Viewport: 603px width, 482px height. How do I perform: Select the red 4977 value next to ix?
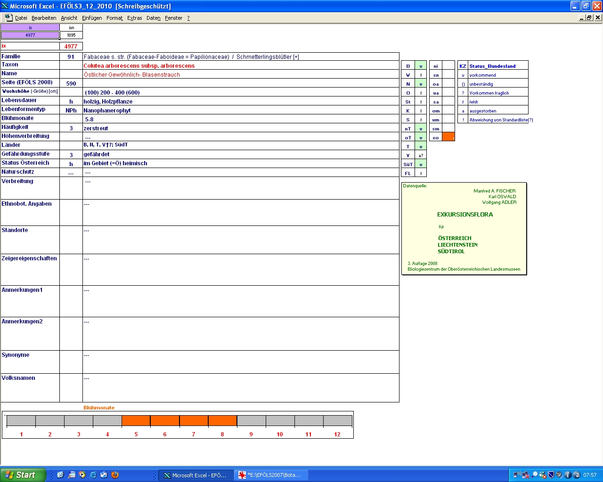click(71, 46)
